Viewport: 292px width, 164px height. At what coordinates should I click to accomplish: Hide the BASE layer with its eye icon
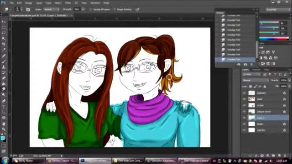244,124
